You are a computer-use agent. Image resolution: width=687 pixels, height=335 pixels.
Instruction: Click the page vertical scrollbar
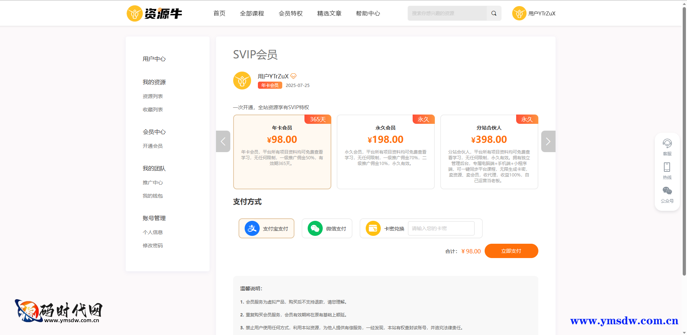[x=684, y=143]
